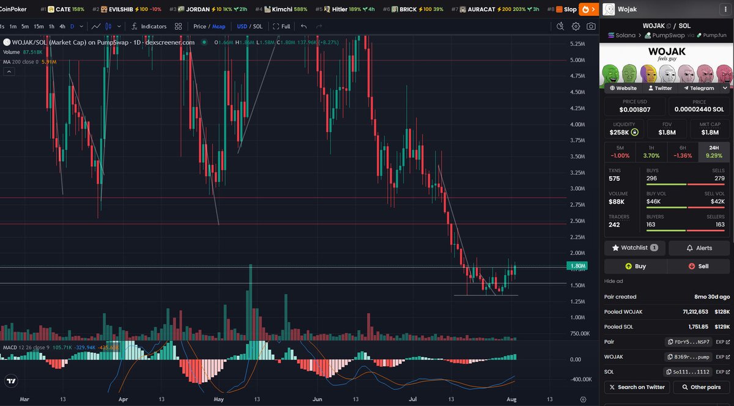Click the Pump.fun link

pos(712,36)
